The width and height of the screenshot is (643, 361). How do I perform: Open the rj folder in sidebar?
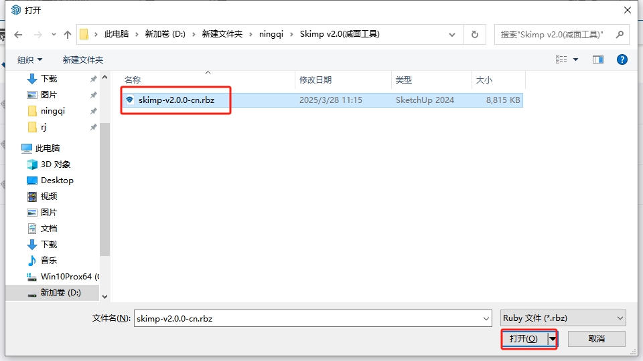pyautogui.click(x=44, y=127)
